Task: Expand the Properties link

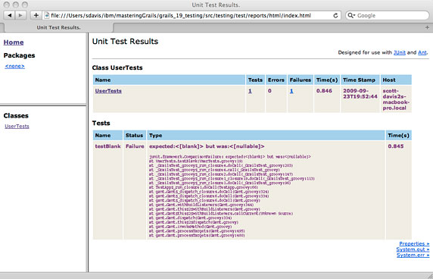Action: [x=414, y=243]
